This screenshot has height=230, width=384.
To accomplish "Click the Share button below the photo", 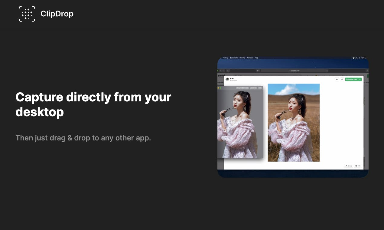I will pos(349,166).
